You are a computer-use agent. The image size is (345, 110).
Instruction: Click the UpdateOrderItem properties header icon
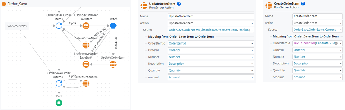(x=144, y=5)
